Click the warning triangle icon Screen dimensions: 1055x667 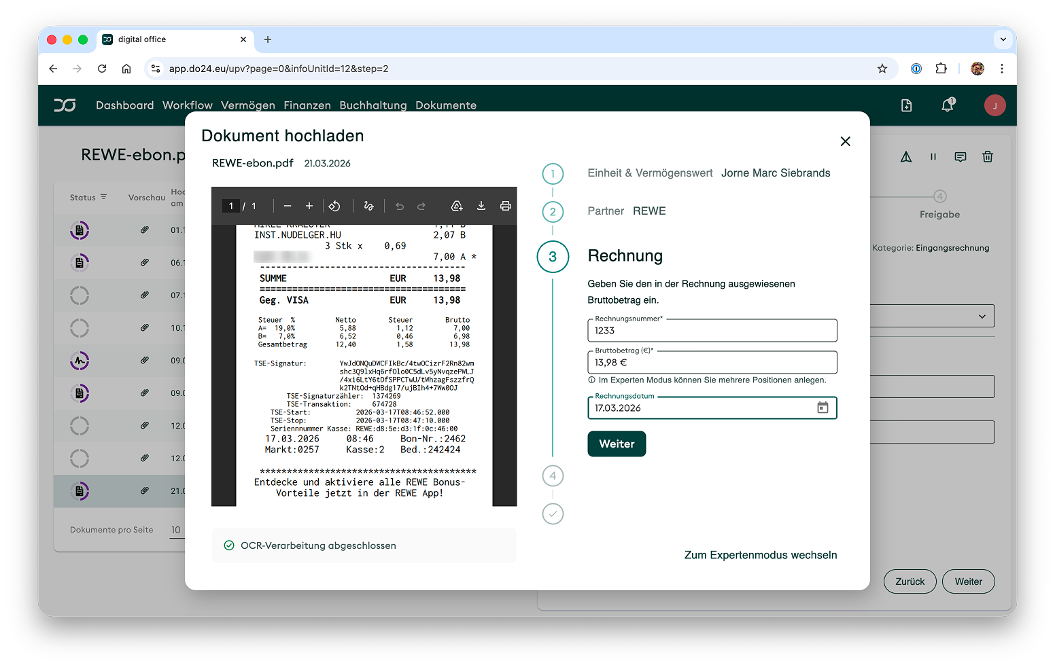point(906,157)
